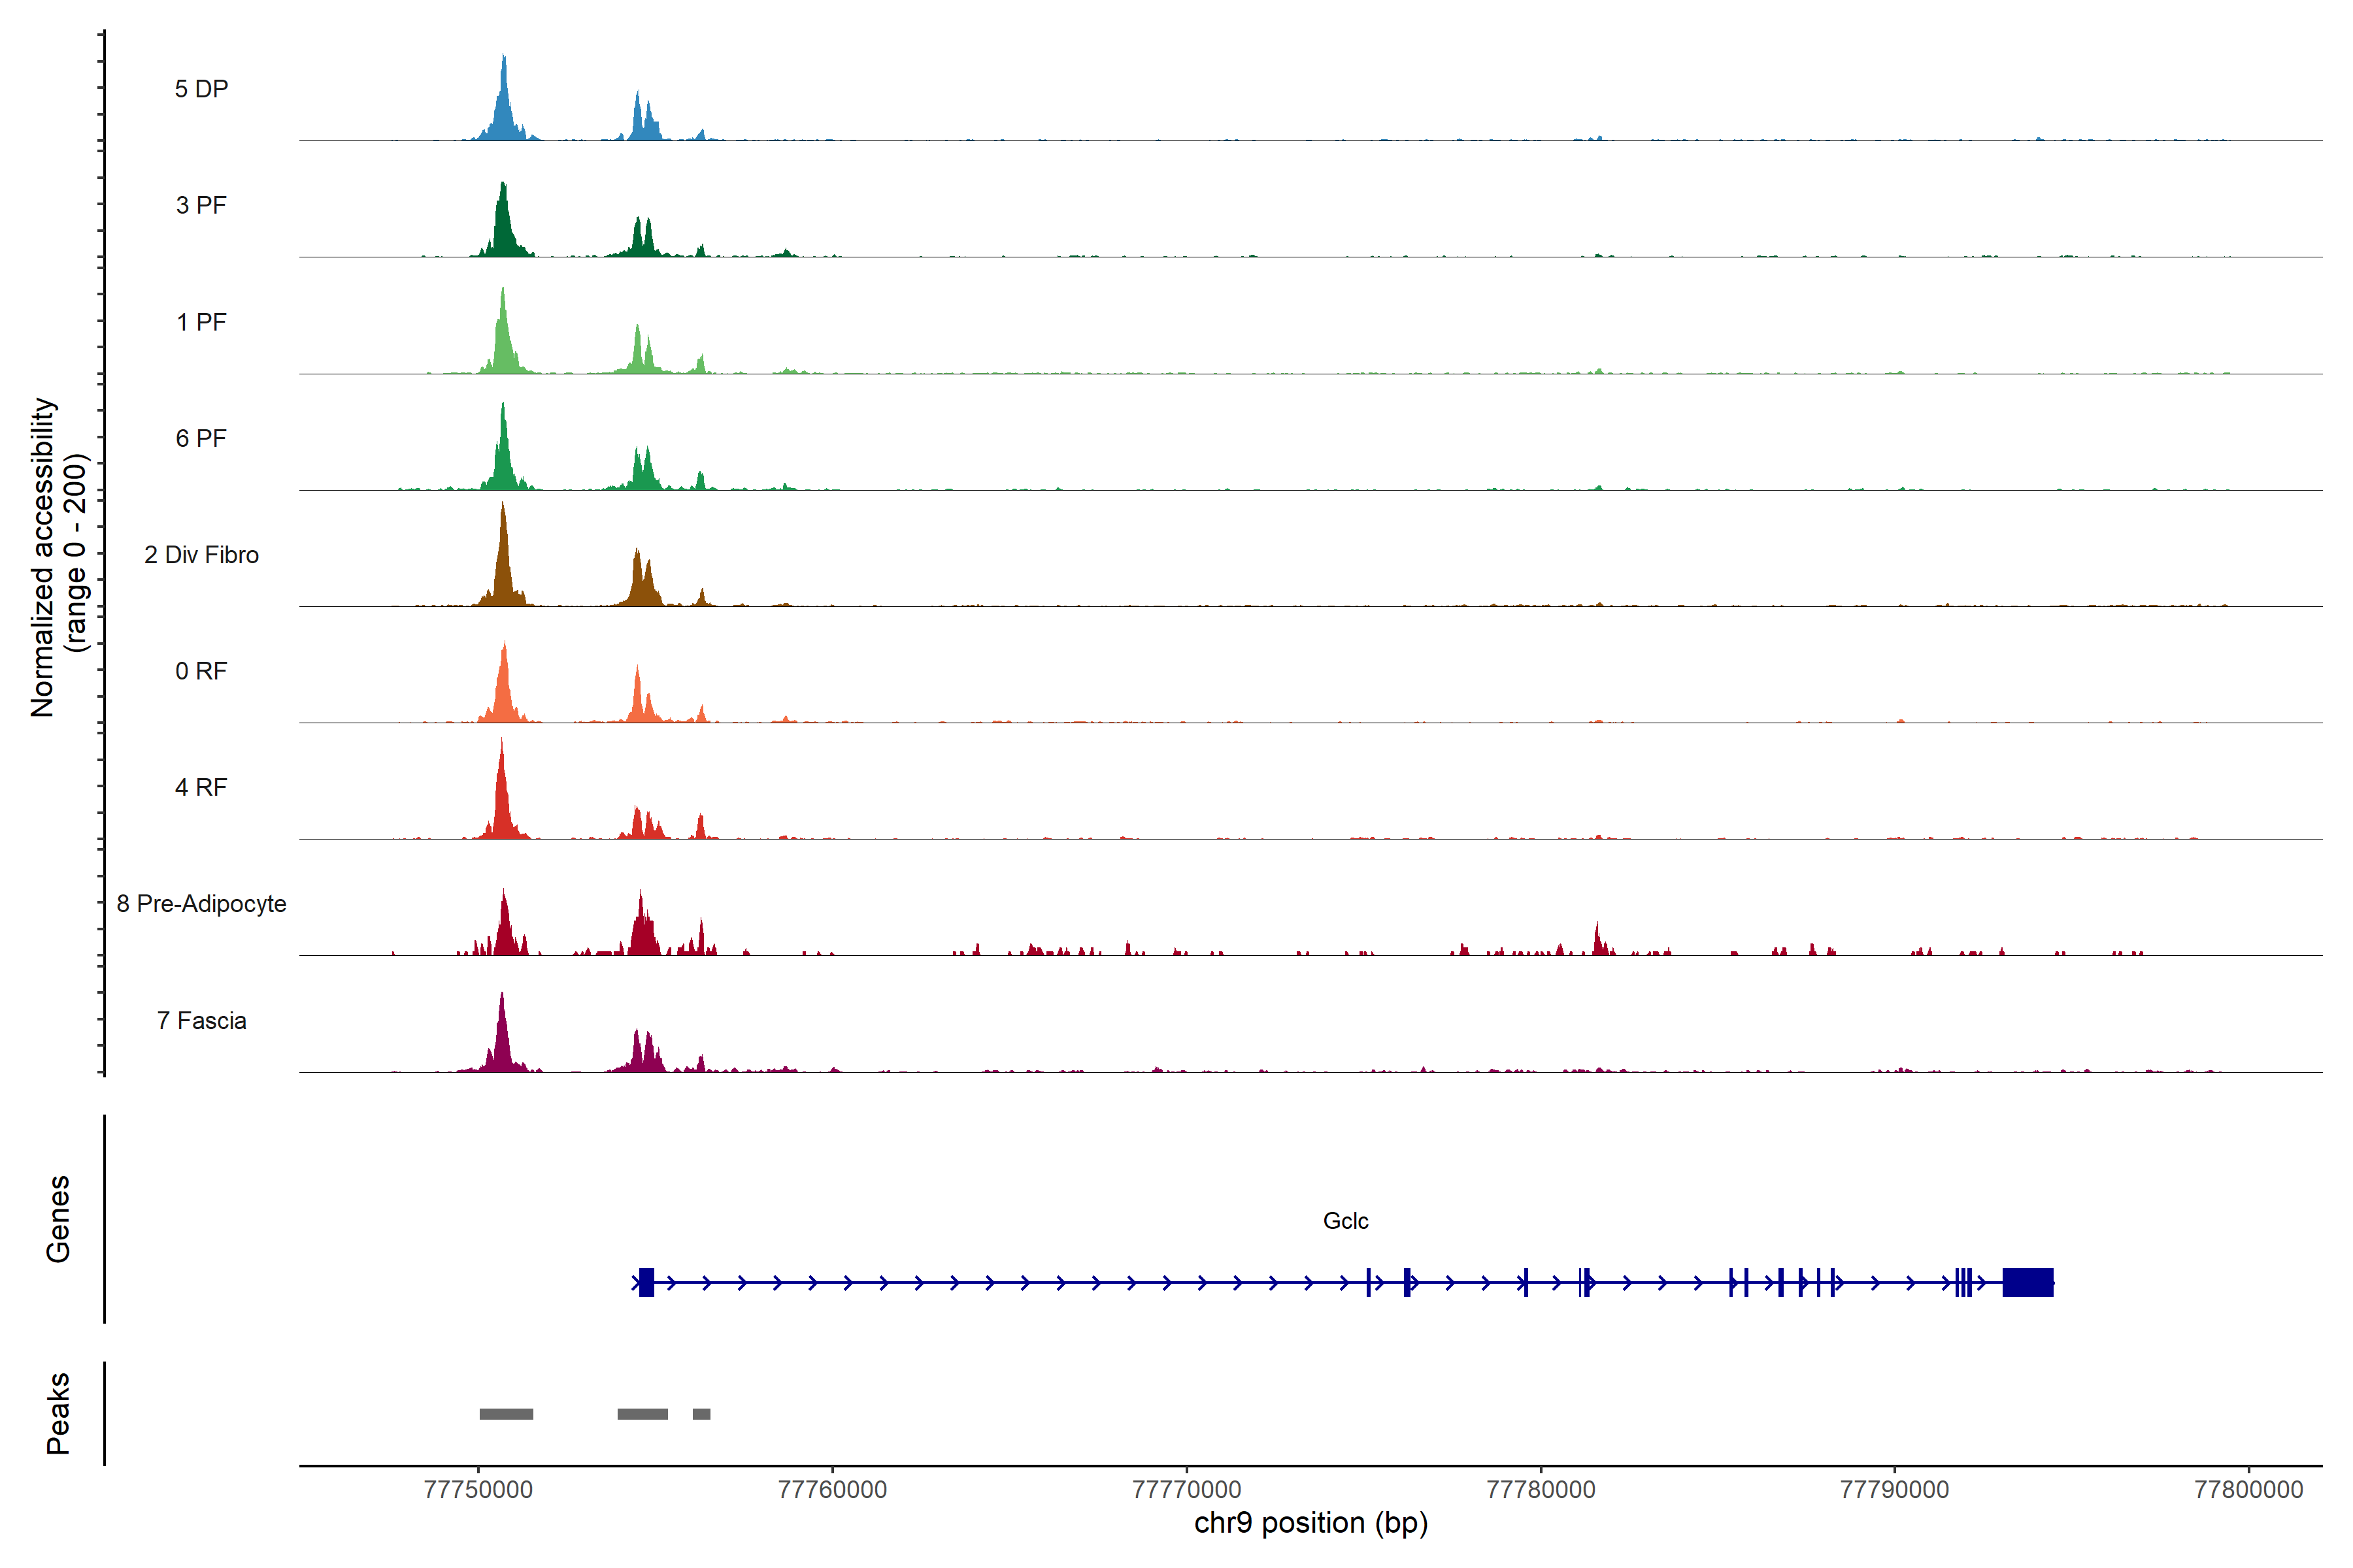Click the 5 DP track label
Viewport: 2353px width, 1568px height.
[x=201, y=89]
